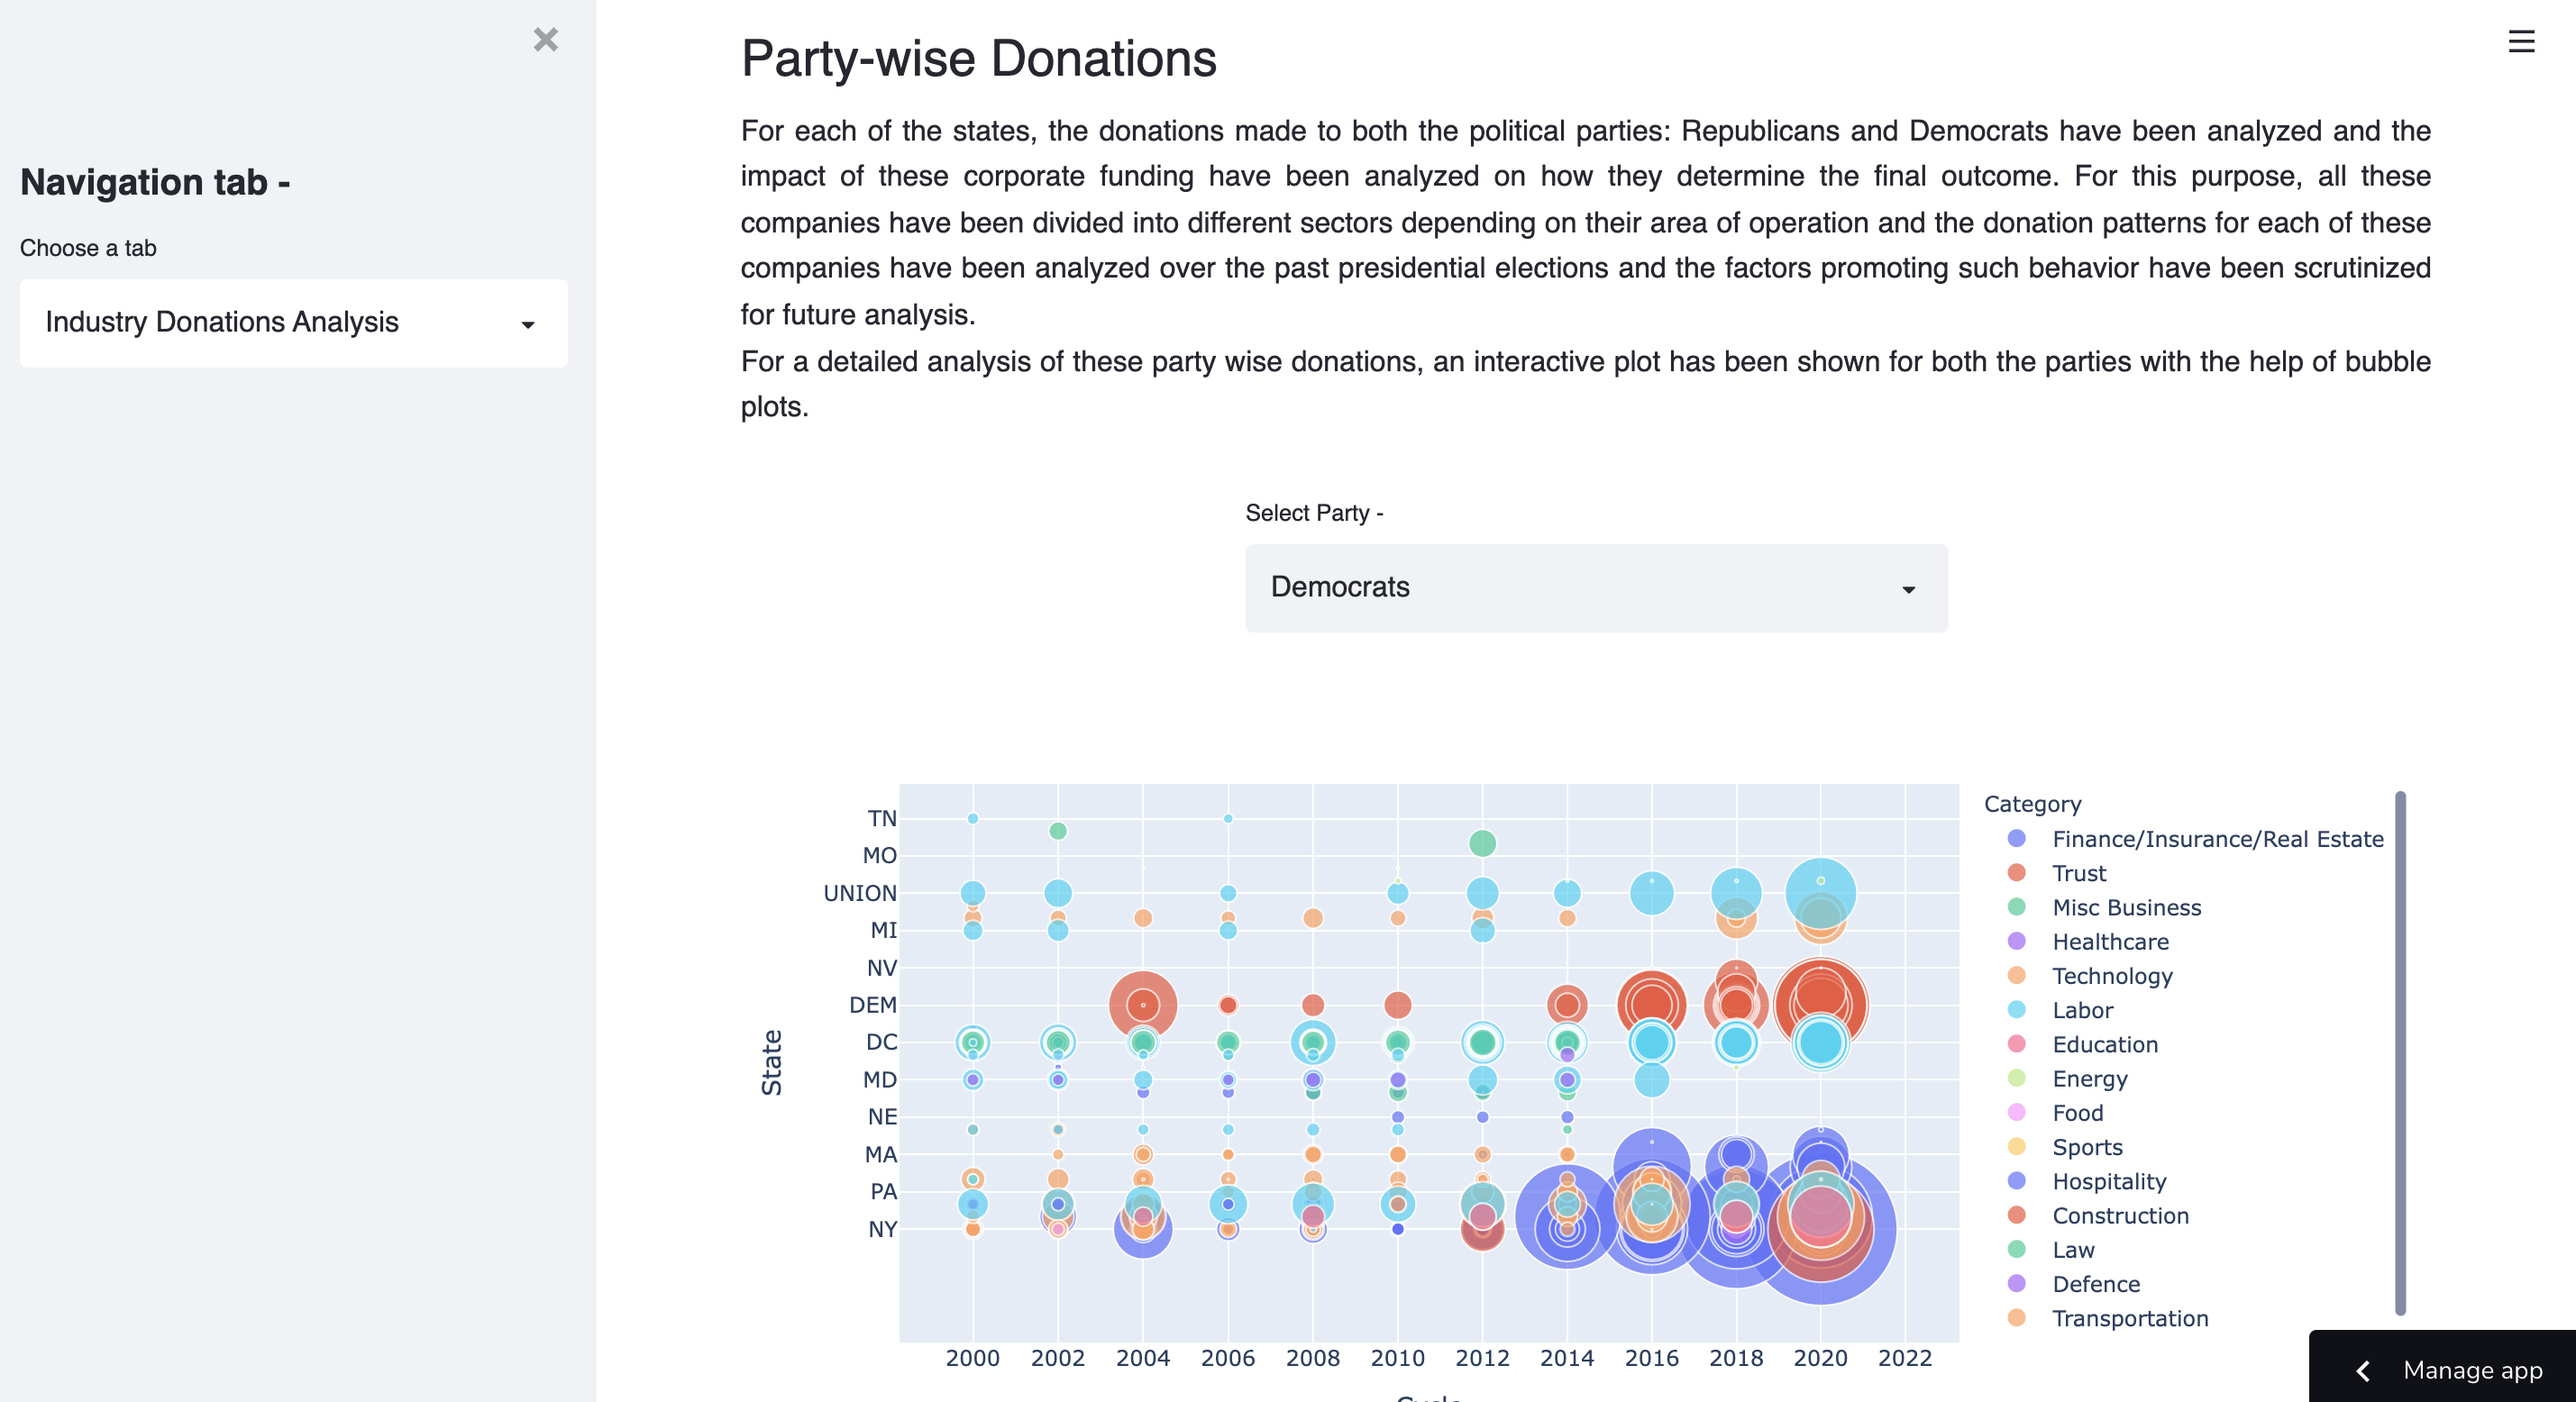The image size is (2576, 1402).
Task: Click the Transportation legend label
Action: point(2129,1318)
